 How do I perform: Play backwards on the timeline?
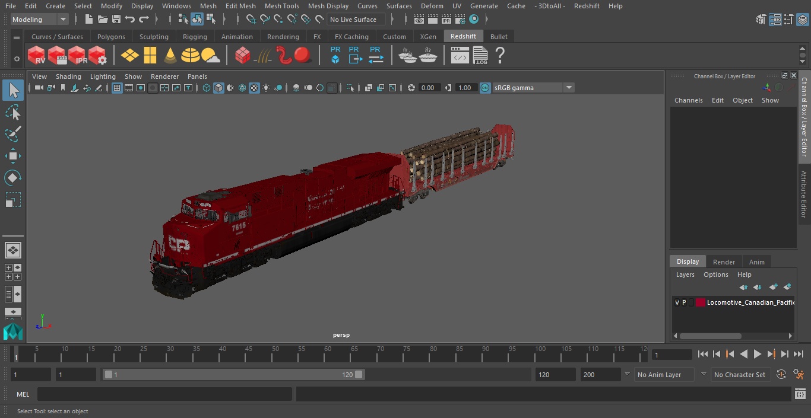point(744,354)
